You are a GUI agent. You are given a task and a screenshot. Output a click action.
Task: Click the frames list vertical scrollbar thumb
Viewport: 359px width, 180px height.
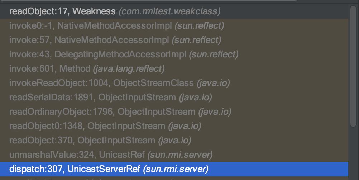tap(353, 66)
